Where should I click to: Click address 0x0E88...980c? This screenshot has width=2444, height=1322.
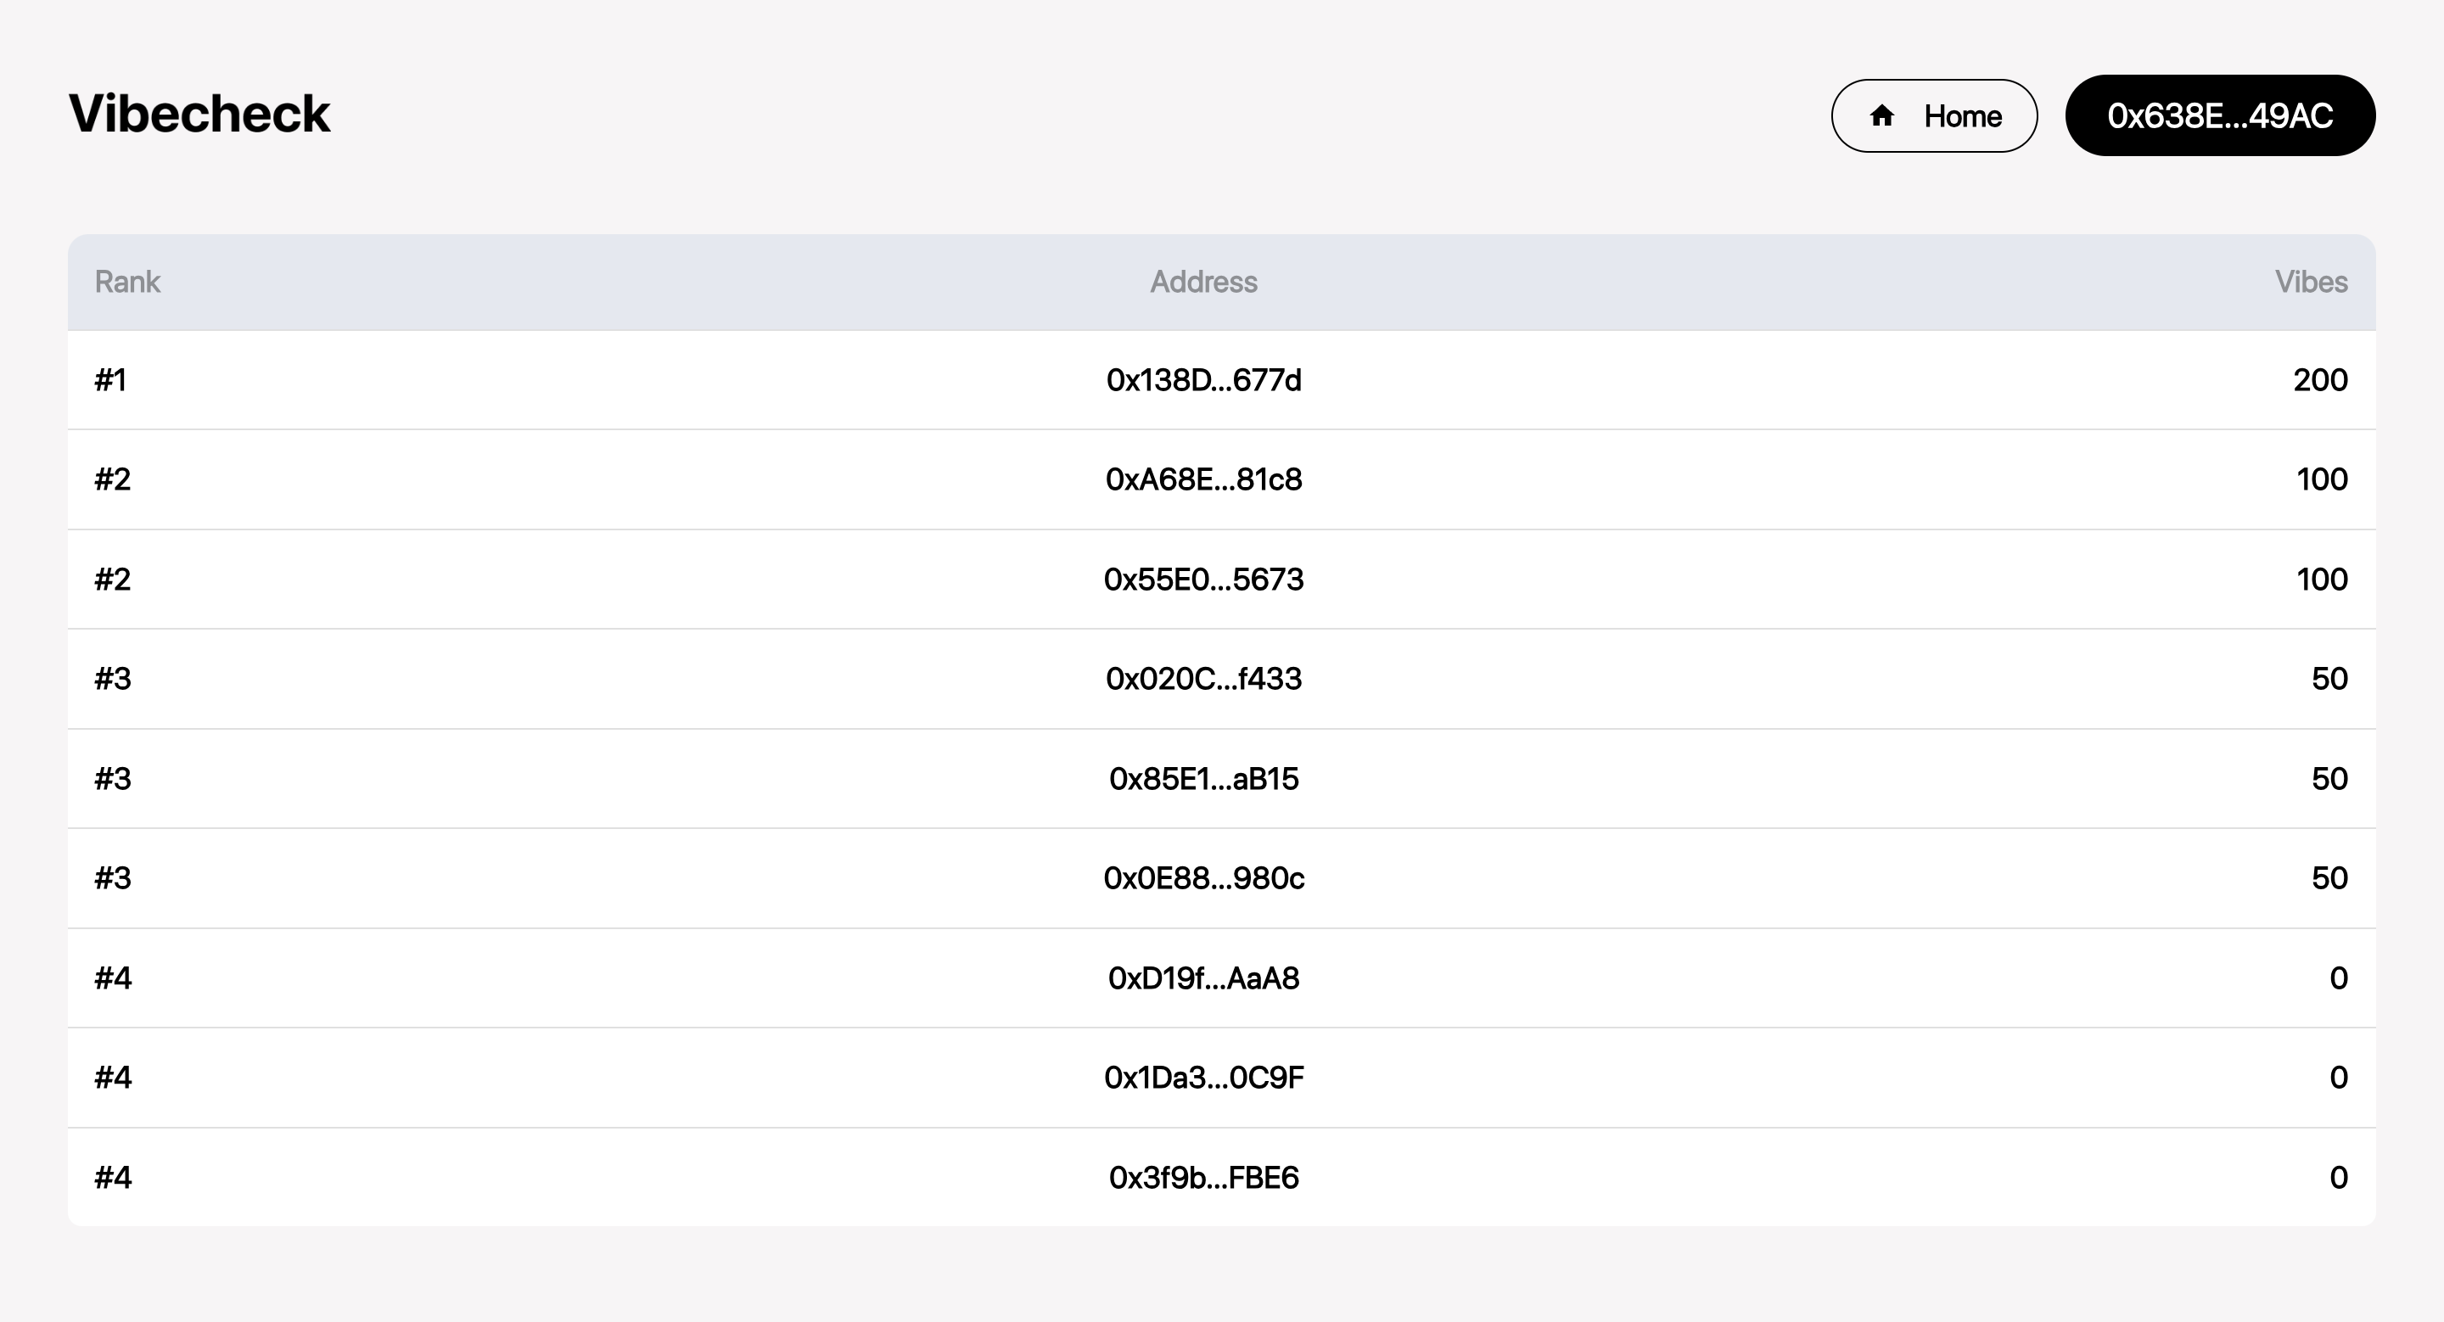[x=1203, y=878]
